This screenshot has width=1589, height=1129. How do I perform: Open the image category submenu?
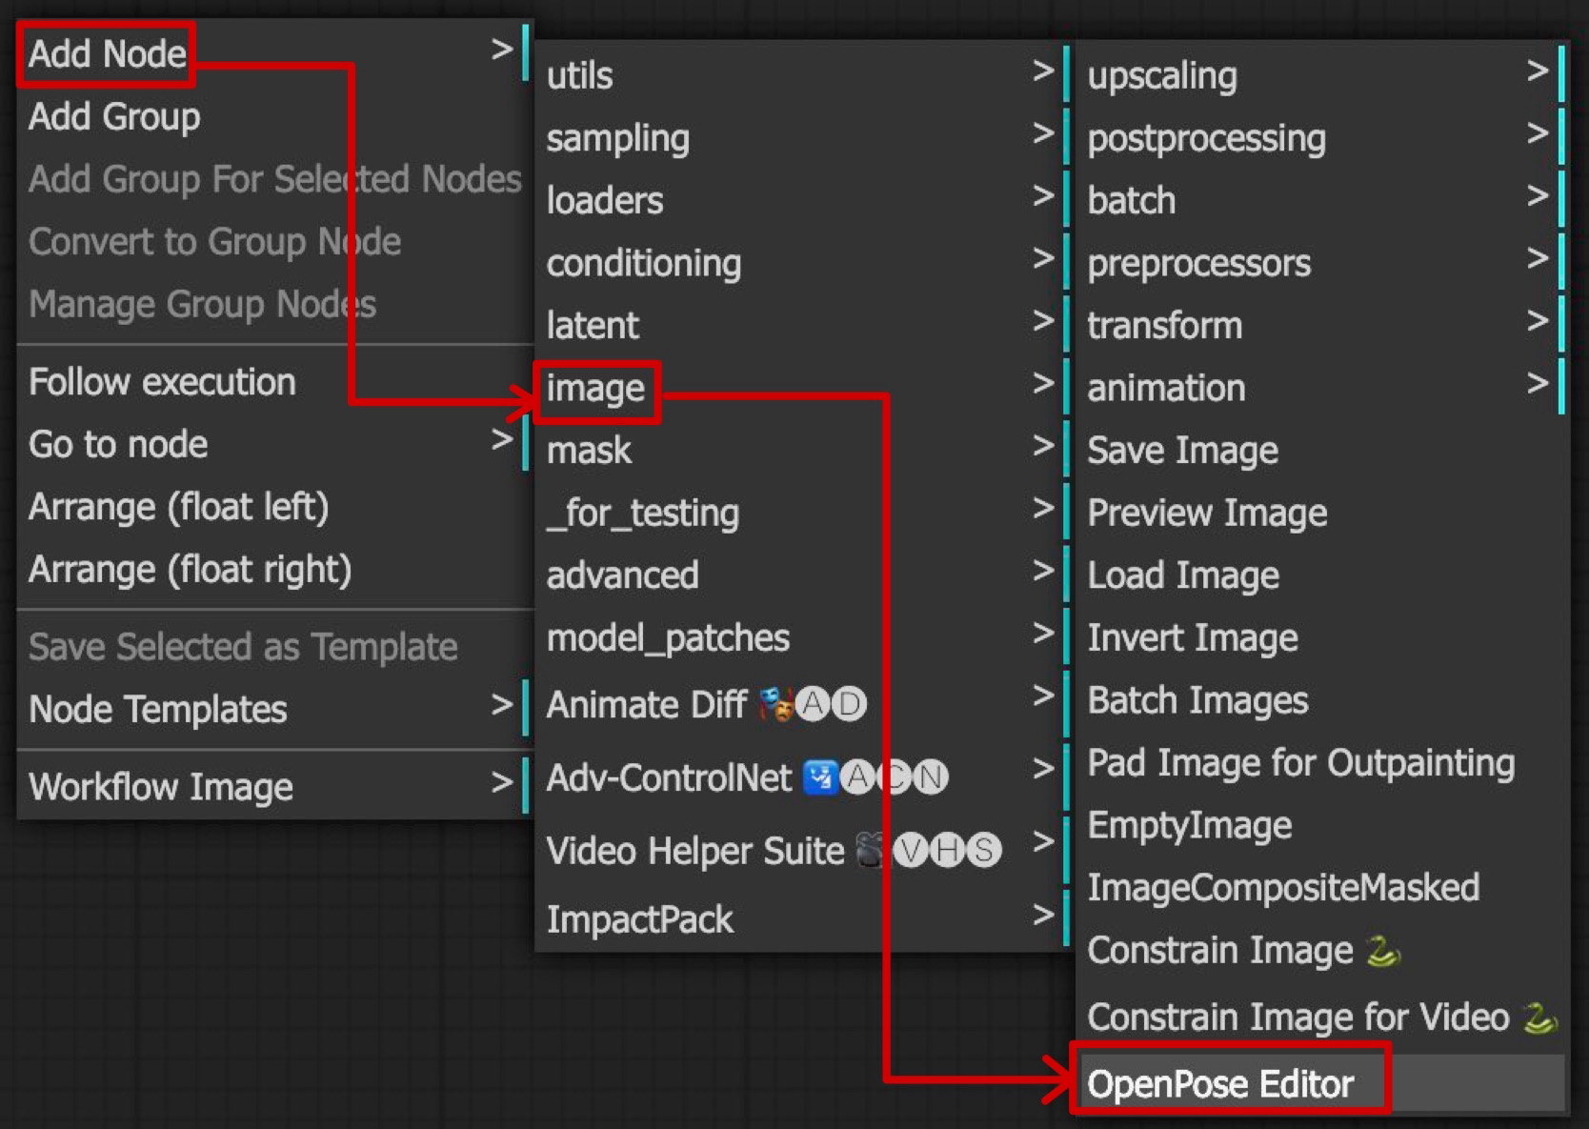pyautogui.click(x=597, y=388)
